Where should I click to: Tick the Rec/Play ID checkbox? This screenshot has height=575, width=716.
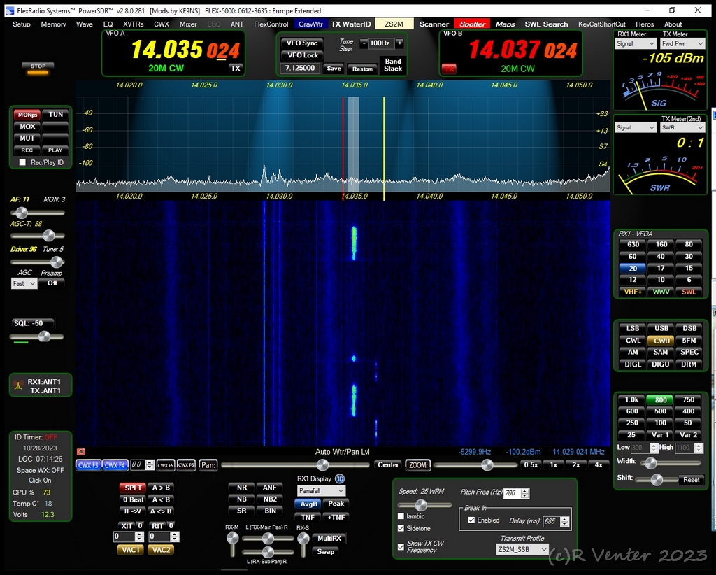22,162
